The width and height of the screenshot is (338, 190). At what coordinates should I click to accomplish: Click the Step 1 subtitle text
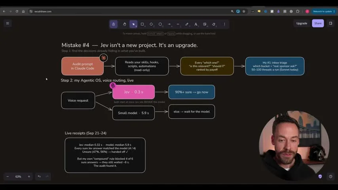tap(103, 51)
